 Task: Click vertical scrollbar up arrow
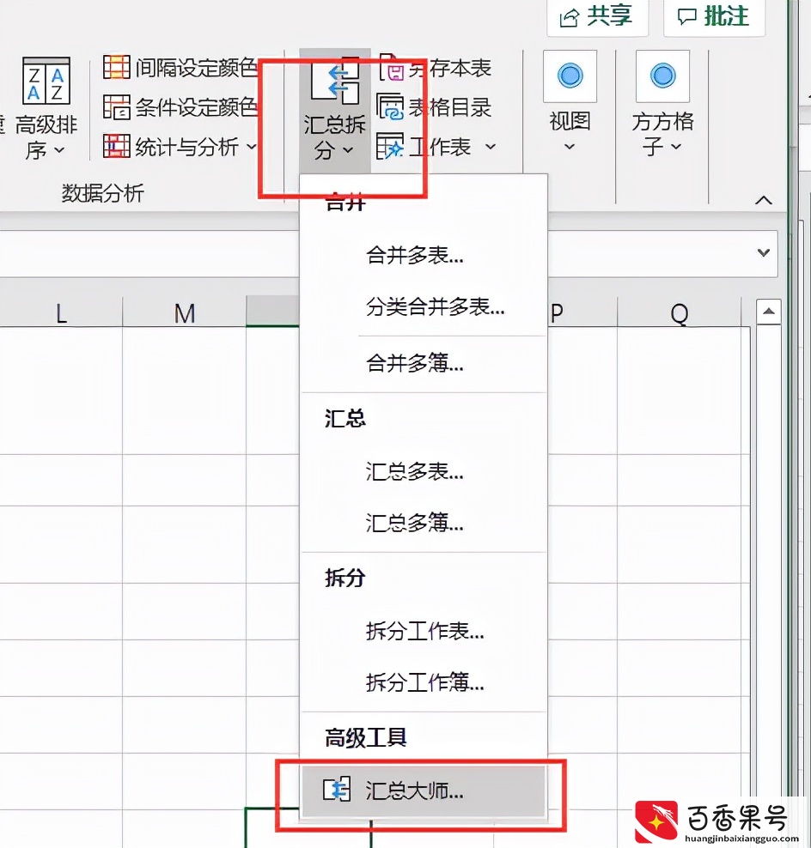click(x=769, y=312)
